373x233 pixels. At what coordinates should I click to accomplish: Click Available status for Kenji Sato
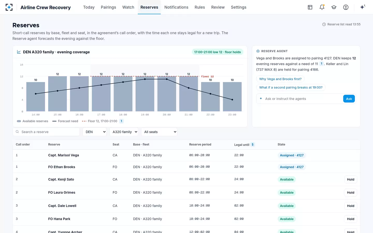click(287, 179)
